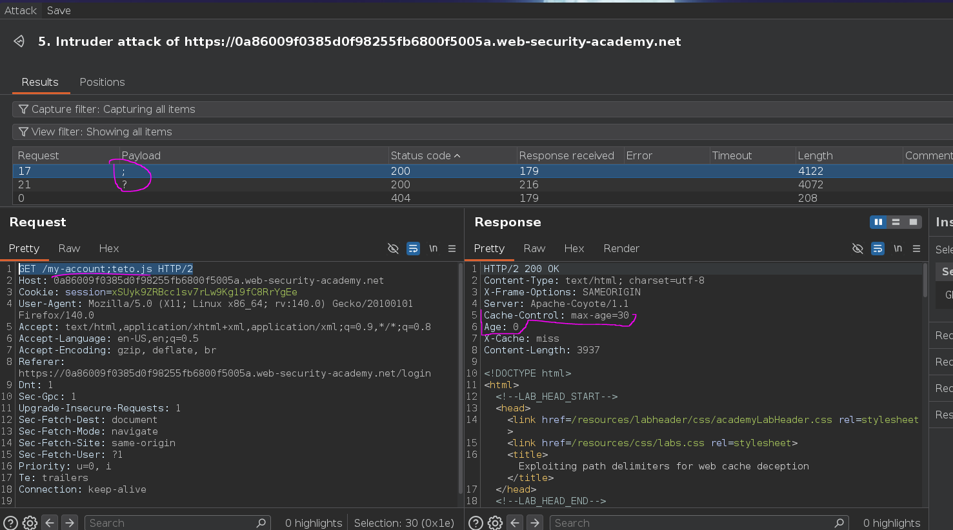Select result row for request 17
The image size is (953, 530).
483,171
